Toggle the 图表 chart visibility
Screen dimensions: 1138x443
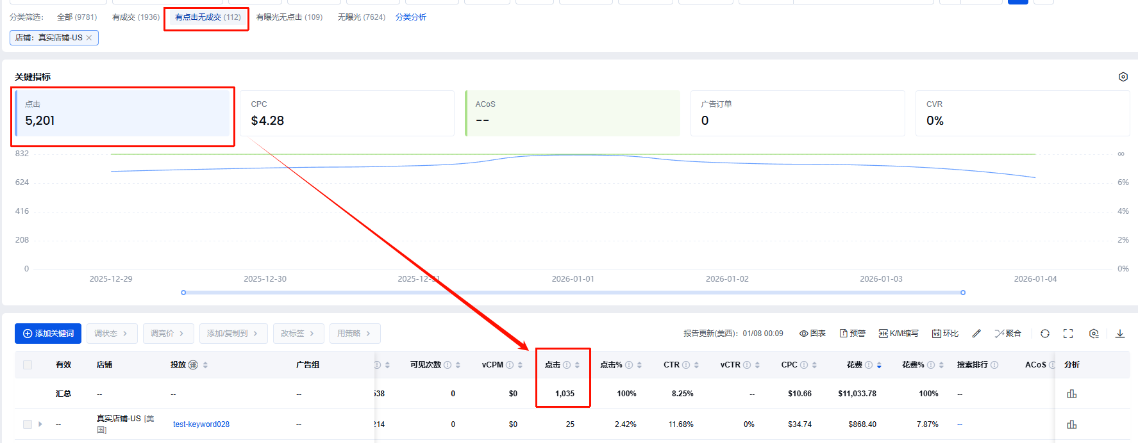coord(812,334)
